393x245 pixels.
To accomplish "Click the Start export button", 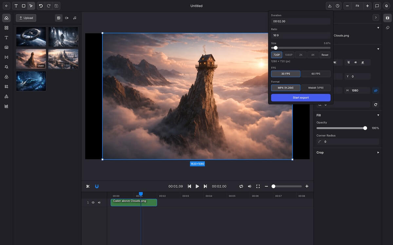I will [x=301, y=98].
